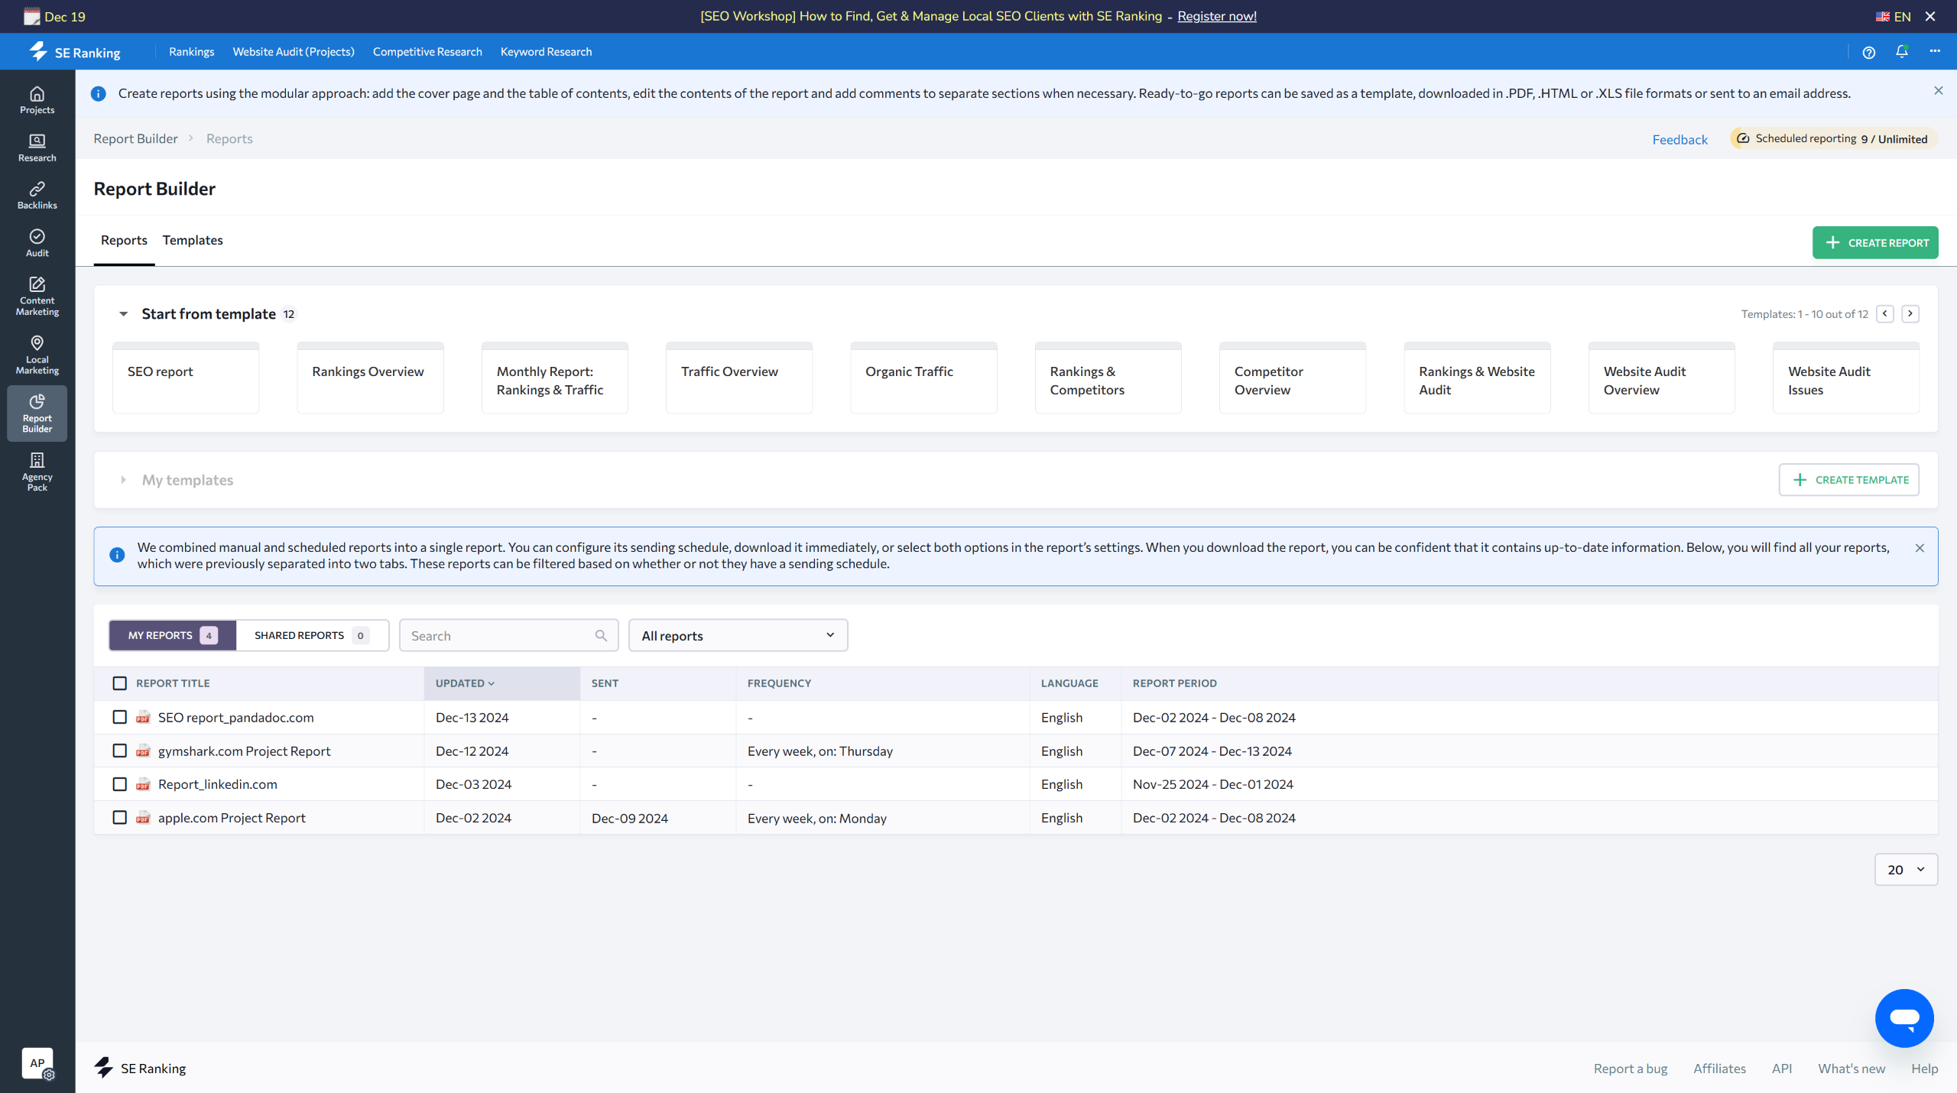Switch to the Templates tab
The width and height of the screenshot is (1957, 1093).
[x=193, y=240]
